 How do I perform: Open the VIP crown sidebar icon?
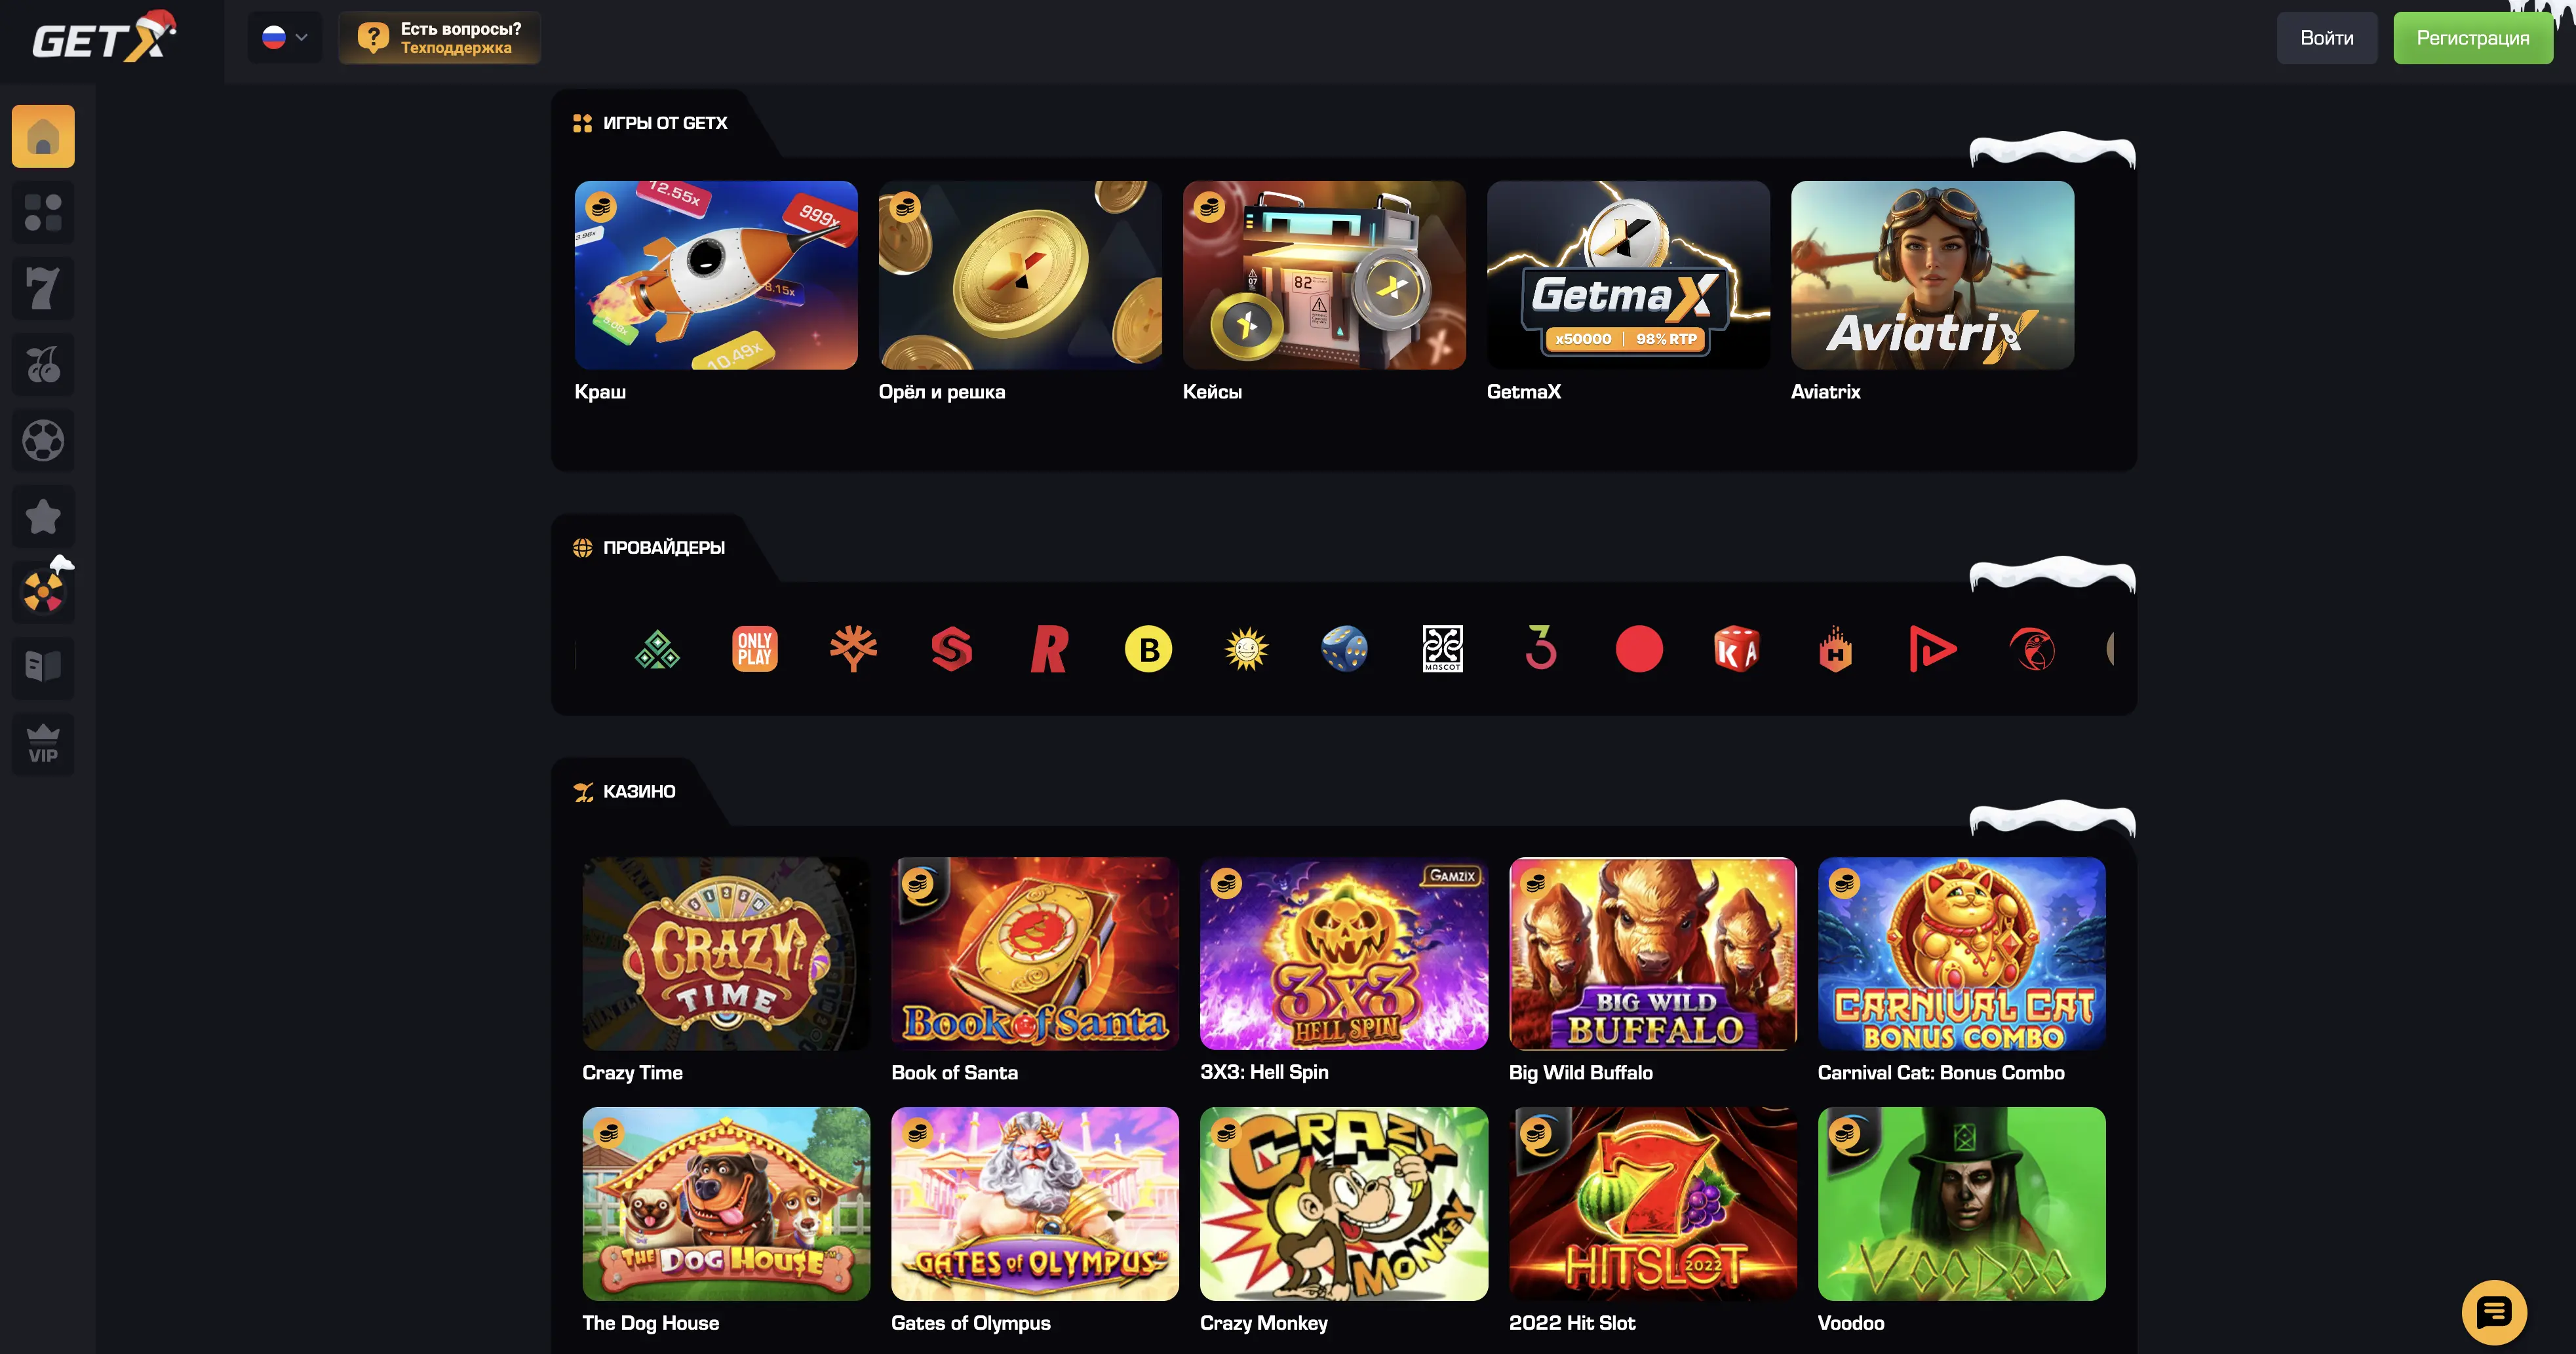point(43,744)
